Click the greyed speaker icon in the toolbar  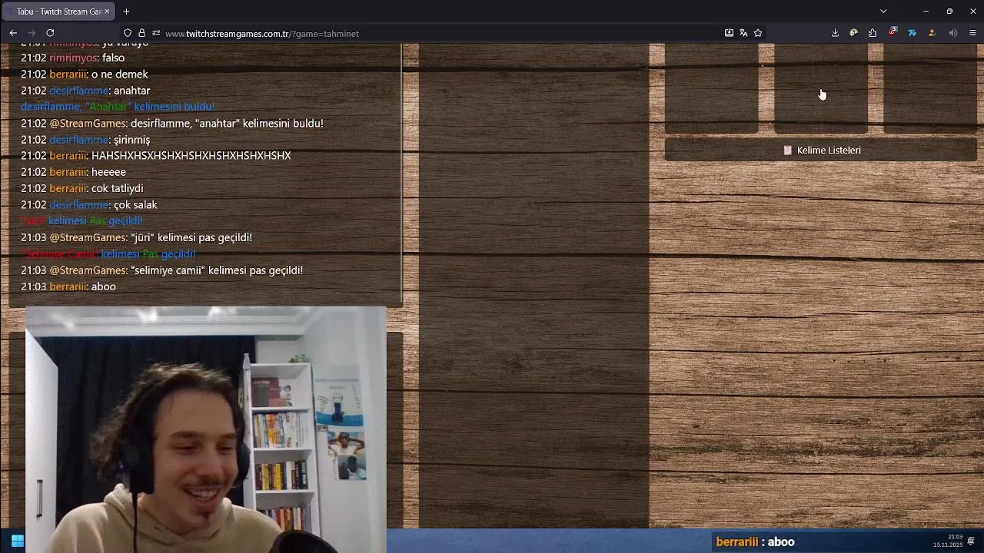(x=953, y=33)
